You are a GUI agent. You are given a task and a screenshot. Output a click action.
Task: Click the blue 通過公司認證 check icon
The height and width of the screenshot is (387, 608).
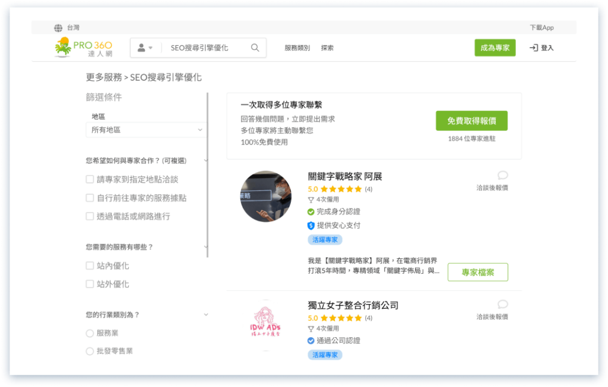pyautogui.click(x=311, y=340)
